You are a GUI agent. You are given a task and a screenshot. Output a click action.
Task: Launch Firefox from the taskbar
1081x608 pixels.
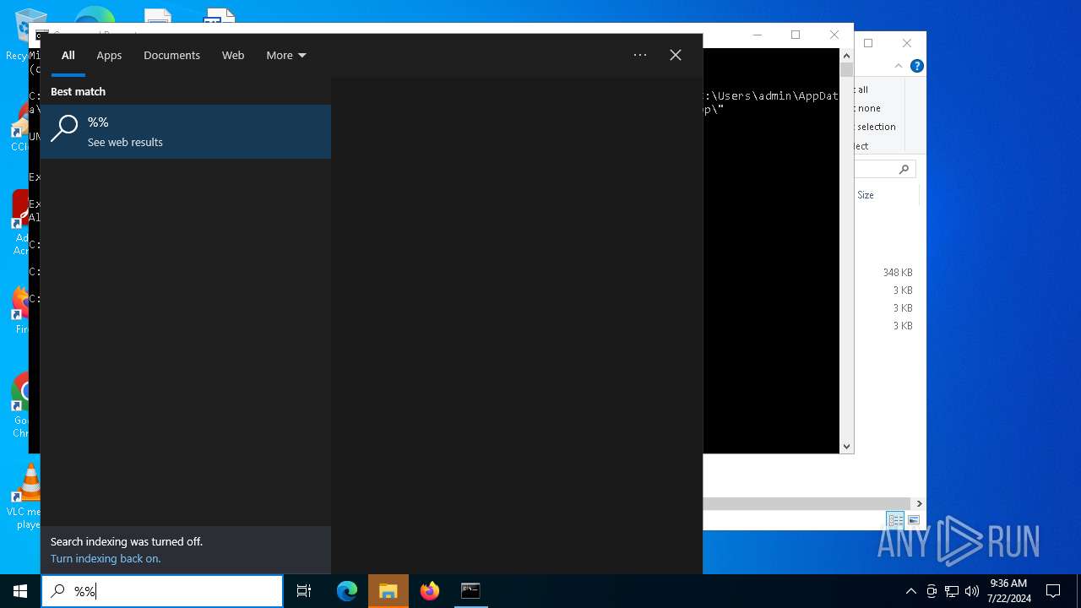pyautogui.click(x=430, y=591)
